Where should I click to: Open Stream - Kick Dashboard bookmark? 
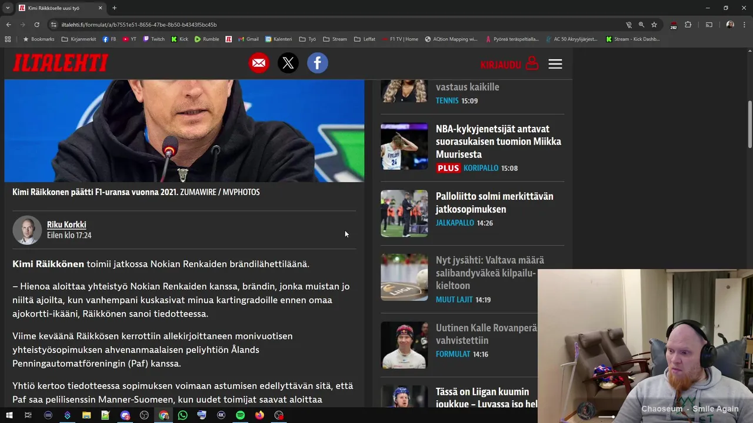[632, 39]
